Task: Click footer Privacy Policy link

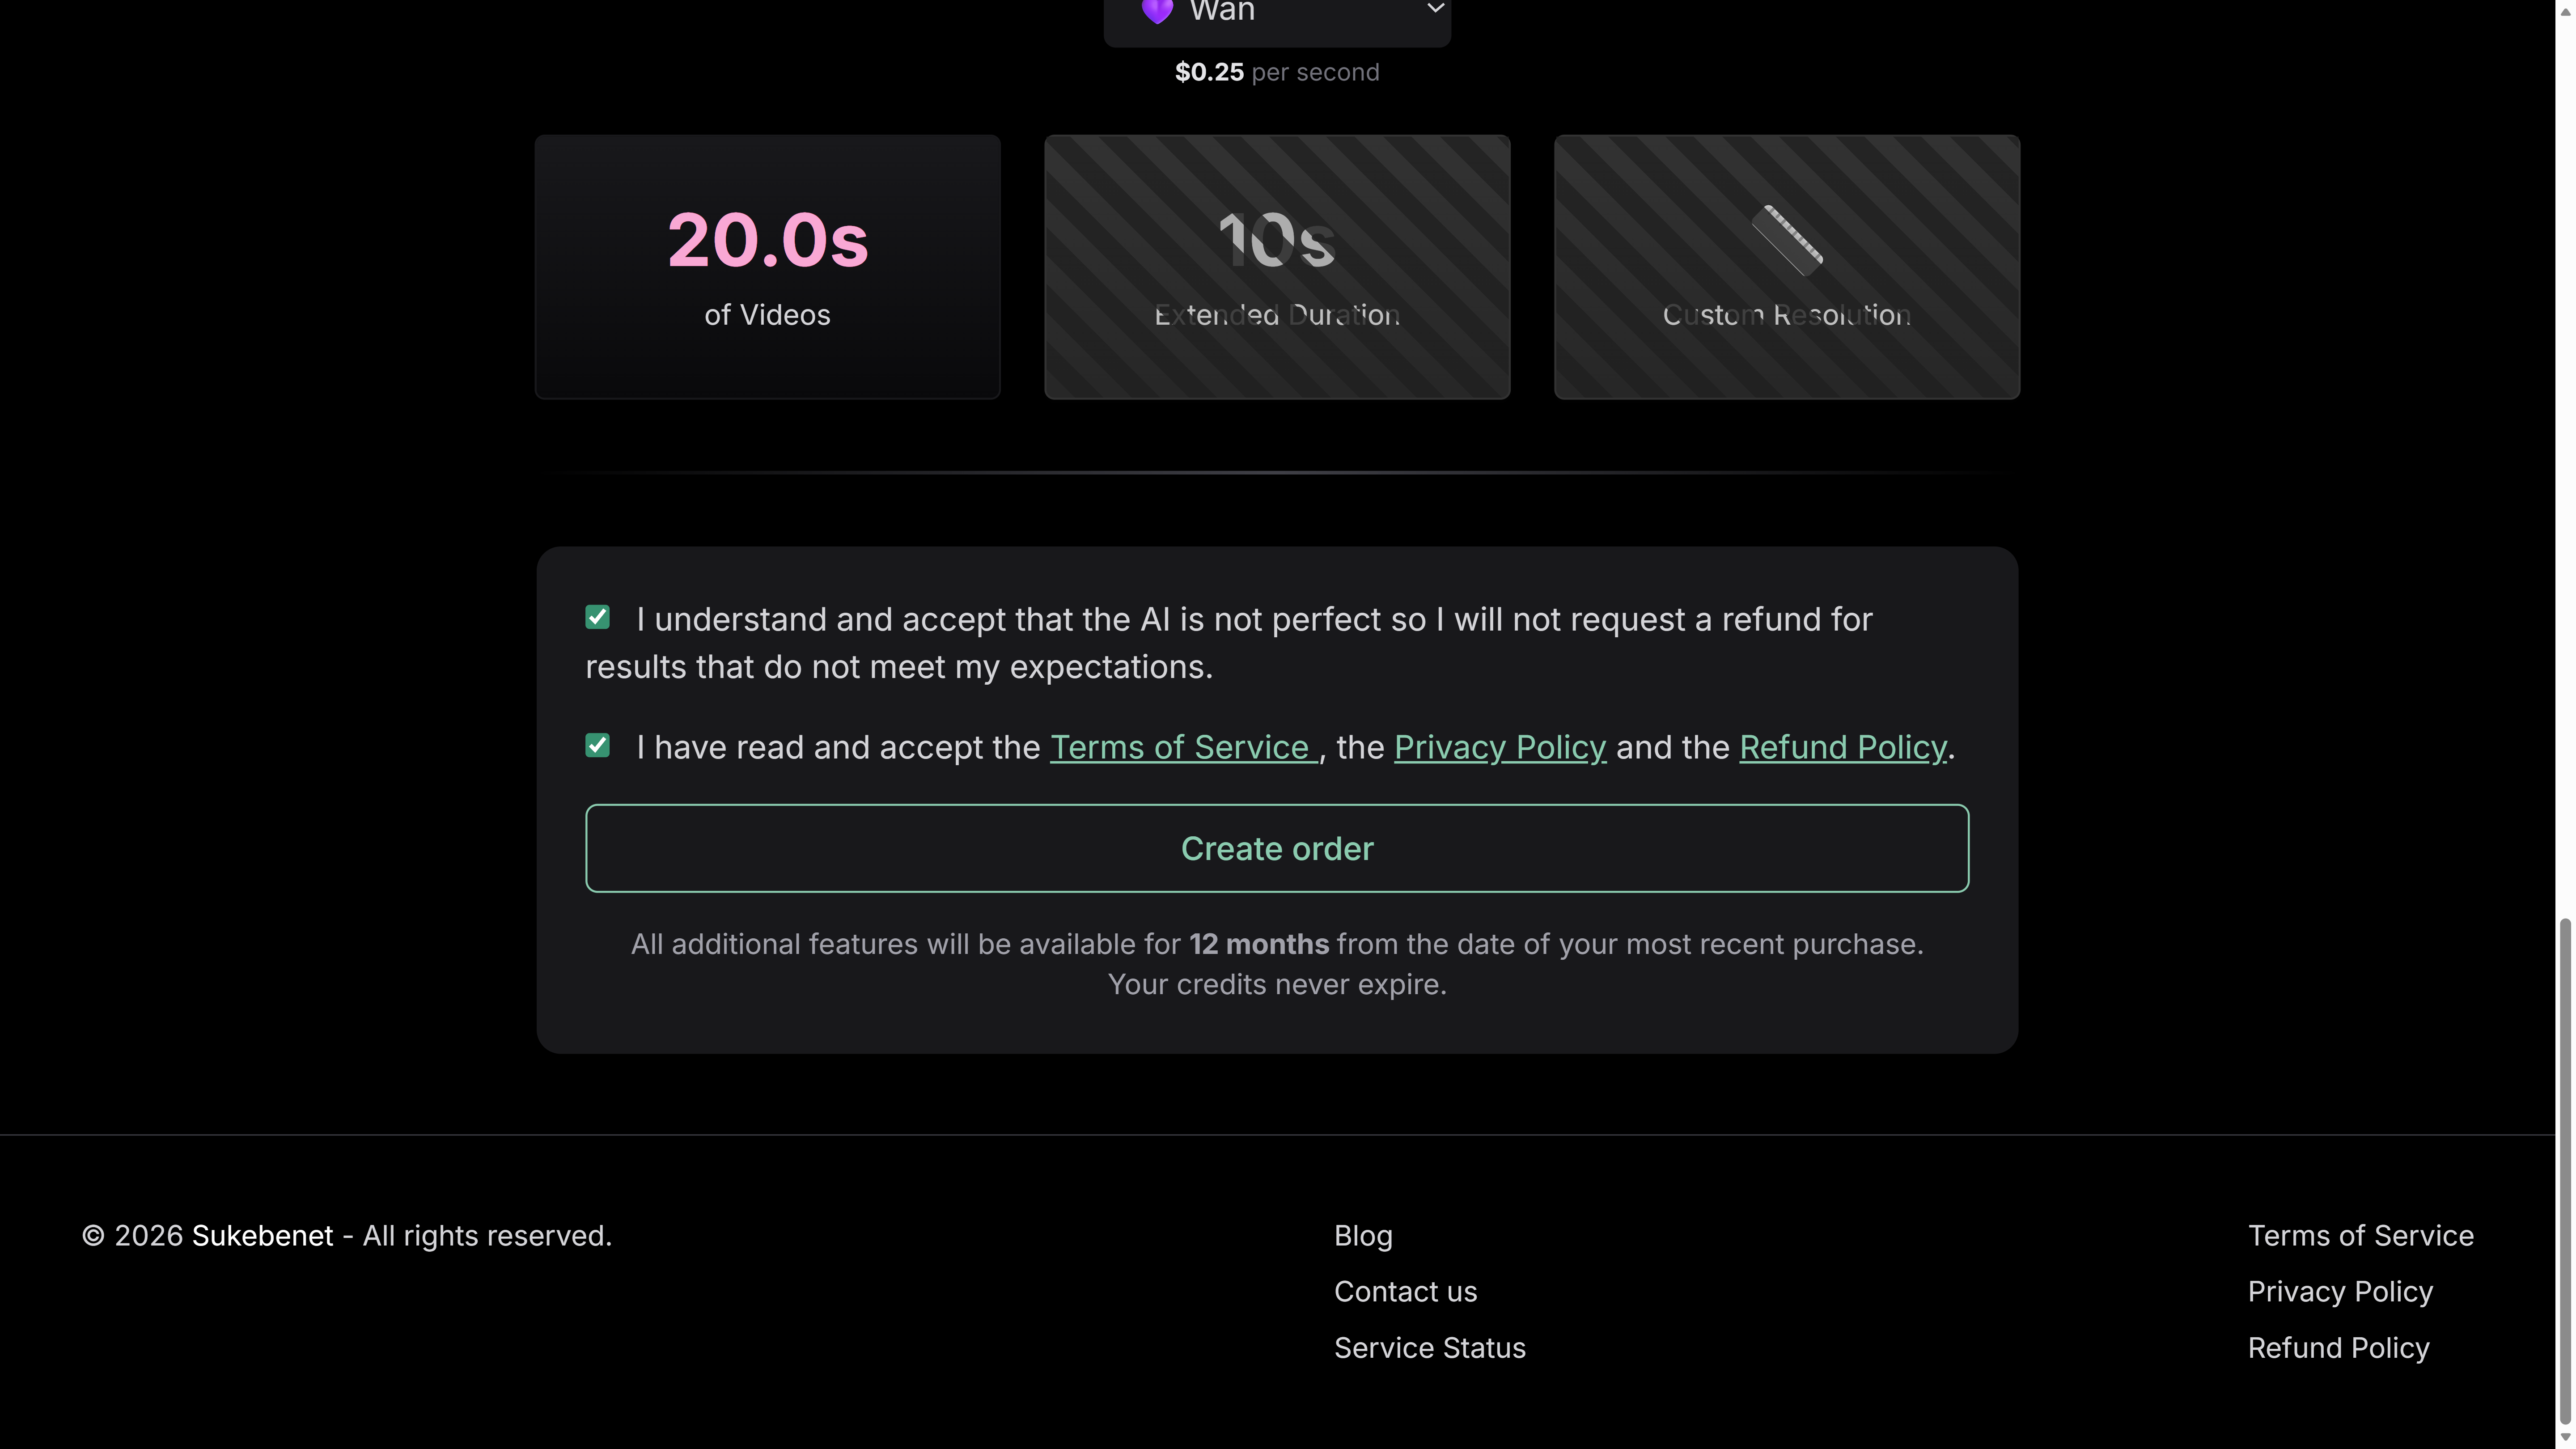Action: 2340,1292
